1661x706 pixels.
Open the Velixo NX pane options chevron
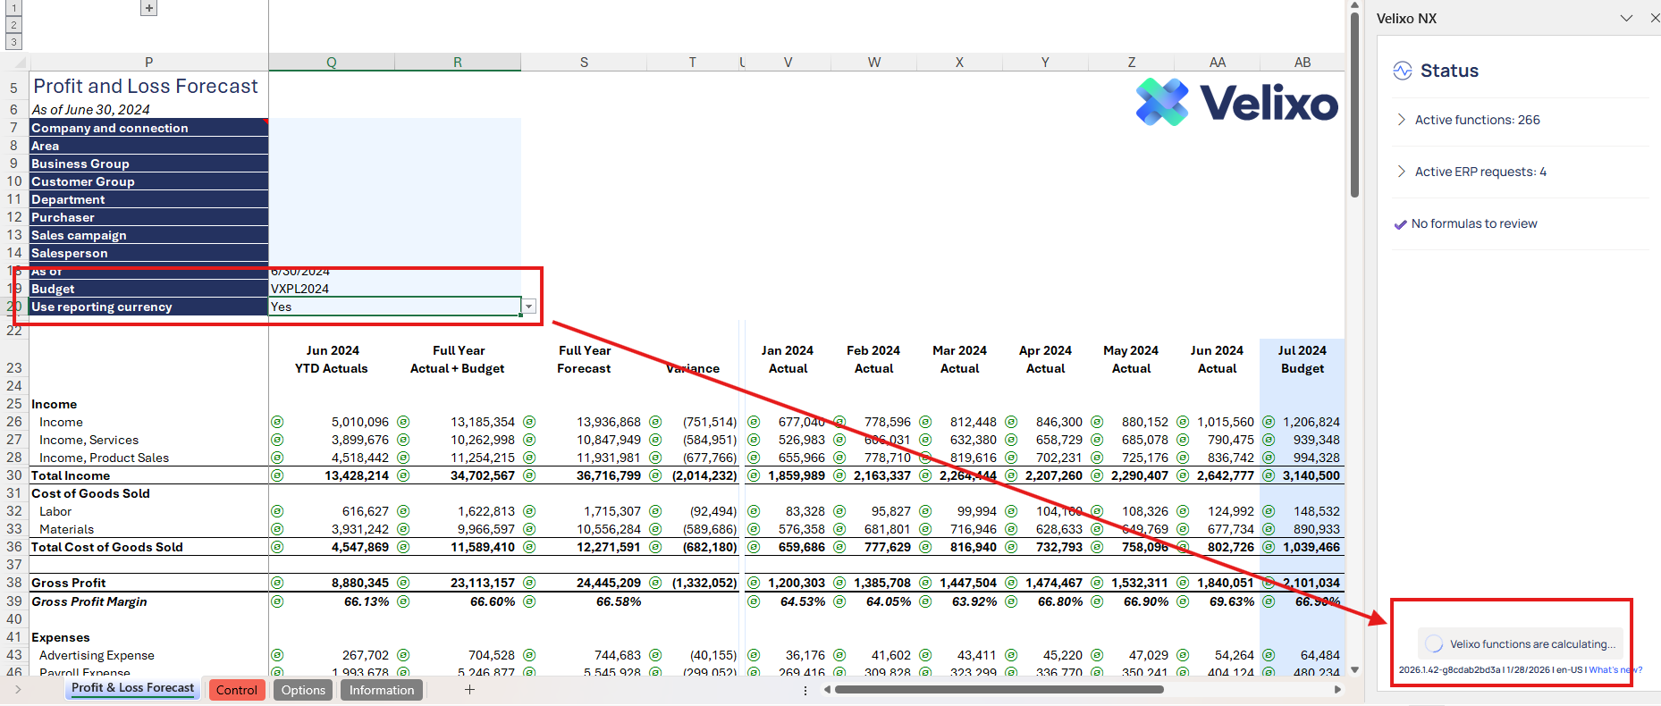pos(1626,18)
